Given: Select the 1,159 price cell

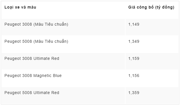Looking at the screenshot, I should click(x=152, y=61).
